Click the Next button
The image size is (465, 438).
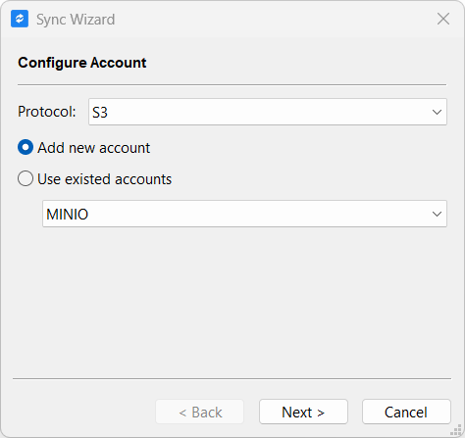(303, 412)
